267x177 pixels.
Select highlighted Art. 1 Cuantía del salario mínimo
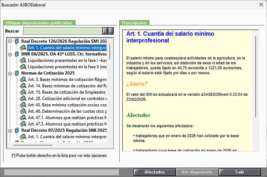(x=67, y=47)
